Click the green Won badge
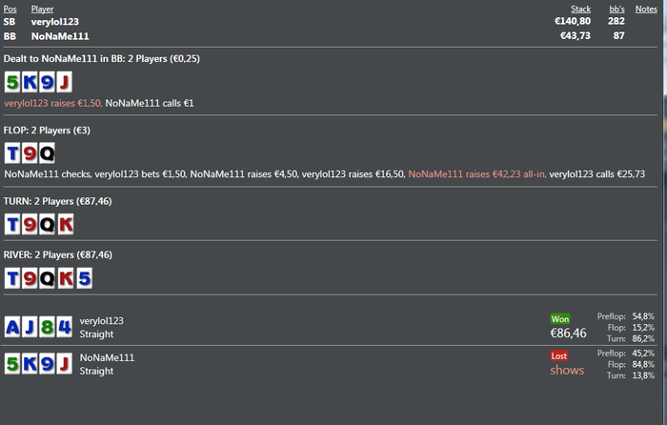Image resolution: width=667 pixels, height=425 pixels. 560,318
